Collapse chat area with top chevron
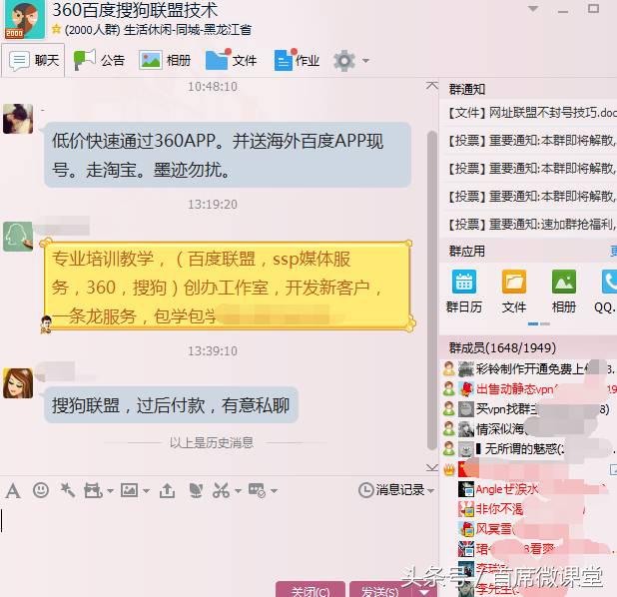Image resolution: width=617 pixels, height=597 pixels. click(432, 86)
